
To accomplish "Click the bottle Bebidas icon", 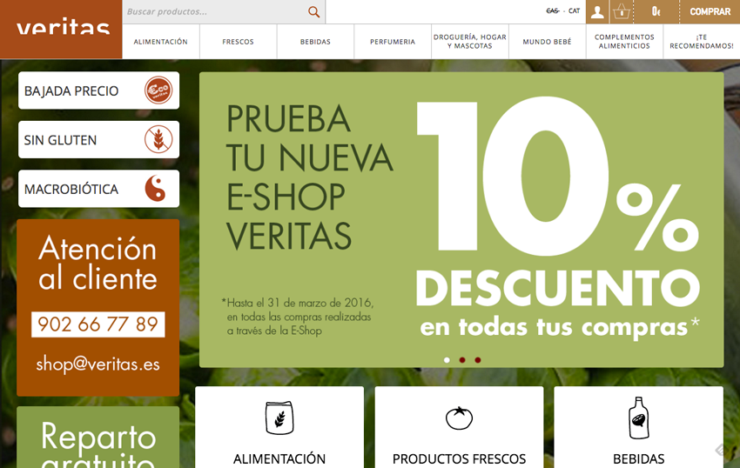I will pyautogui.click(x=638, y=418).
